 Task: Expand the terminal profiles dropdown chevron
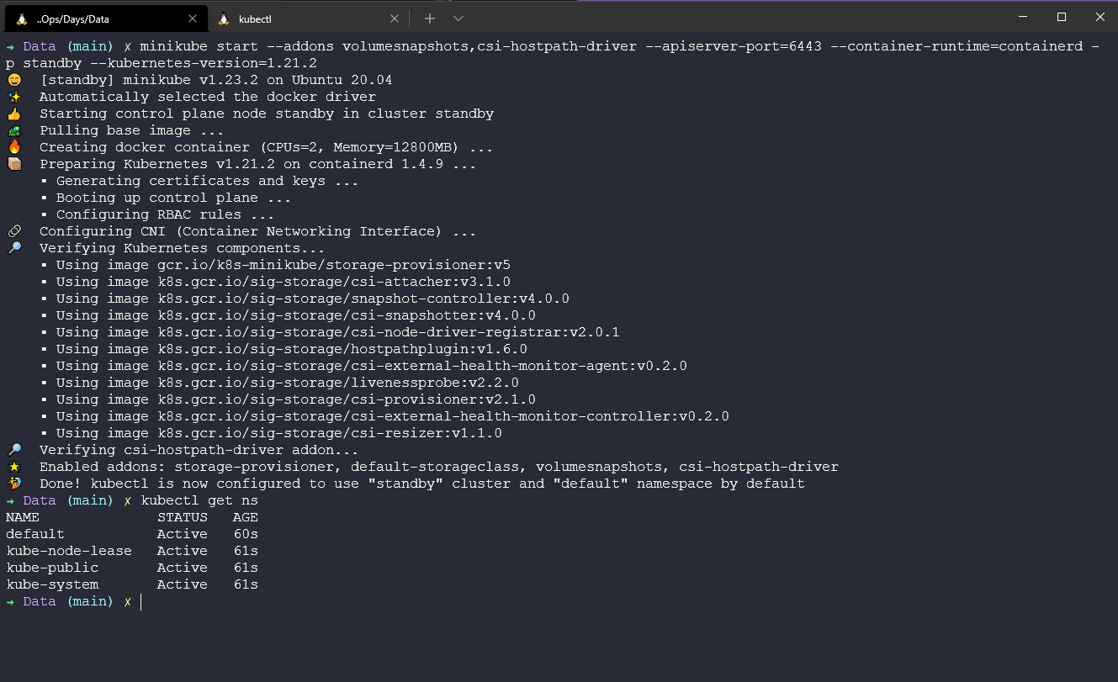click(458, 19)
